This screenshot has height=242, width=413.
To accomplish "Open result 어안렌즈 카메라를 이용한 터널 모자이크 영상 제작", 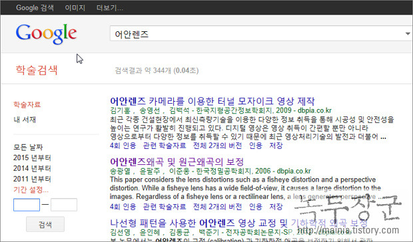I will 212,101.
